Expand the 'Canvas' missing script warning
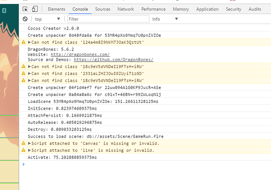The width and height of the screenshot is (271, 190). 29,143
